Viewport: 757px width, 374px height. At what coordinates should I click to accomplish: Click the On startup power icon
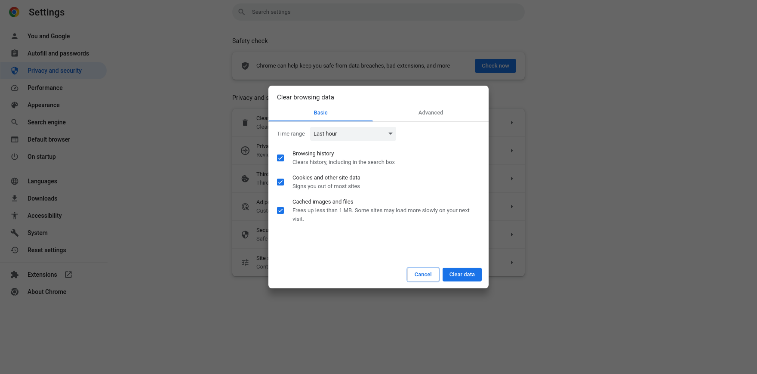coord(15,157)
